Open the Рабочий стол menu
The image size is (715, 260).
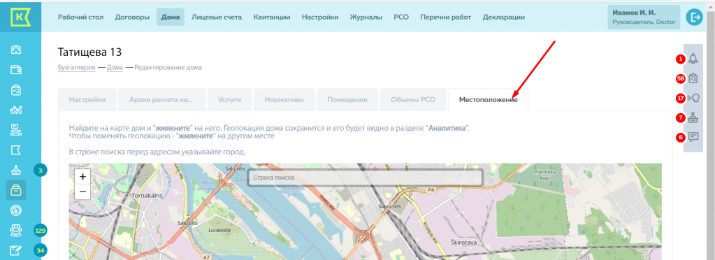coord(80,17)
